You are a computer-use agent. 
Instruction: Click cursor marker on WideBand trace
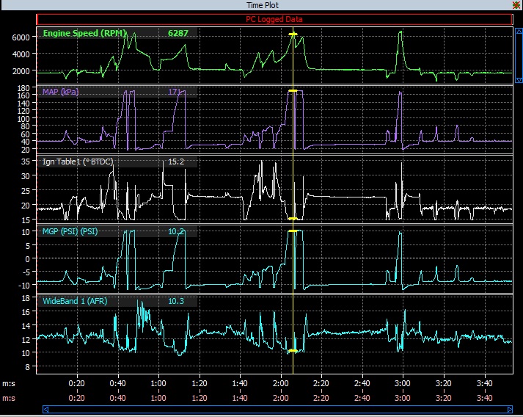coord(293,351)
